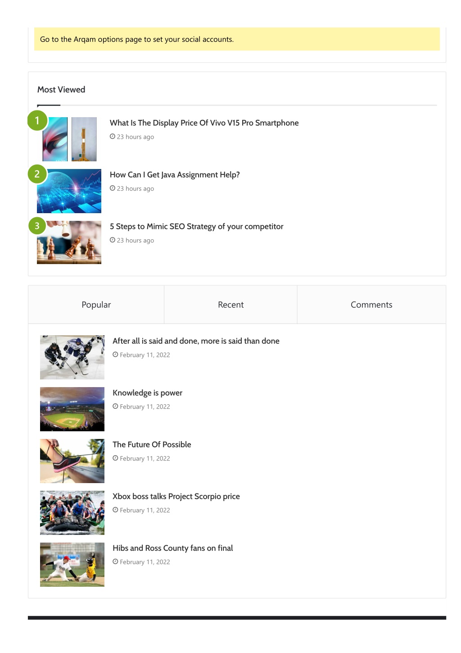Open the Vivo V15 Pro display price article

[204, 123]
